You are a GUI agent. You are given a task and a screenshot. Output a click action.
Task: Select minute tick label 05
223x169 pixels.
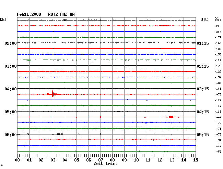coord(77,160)
